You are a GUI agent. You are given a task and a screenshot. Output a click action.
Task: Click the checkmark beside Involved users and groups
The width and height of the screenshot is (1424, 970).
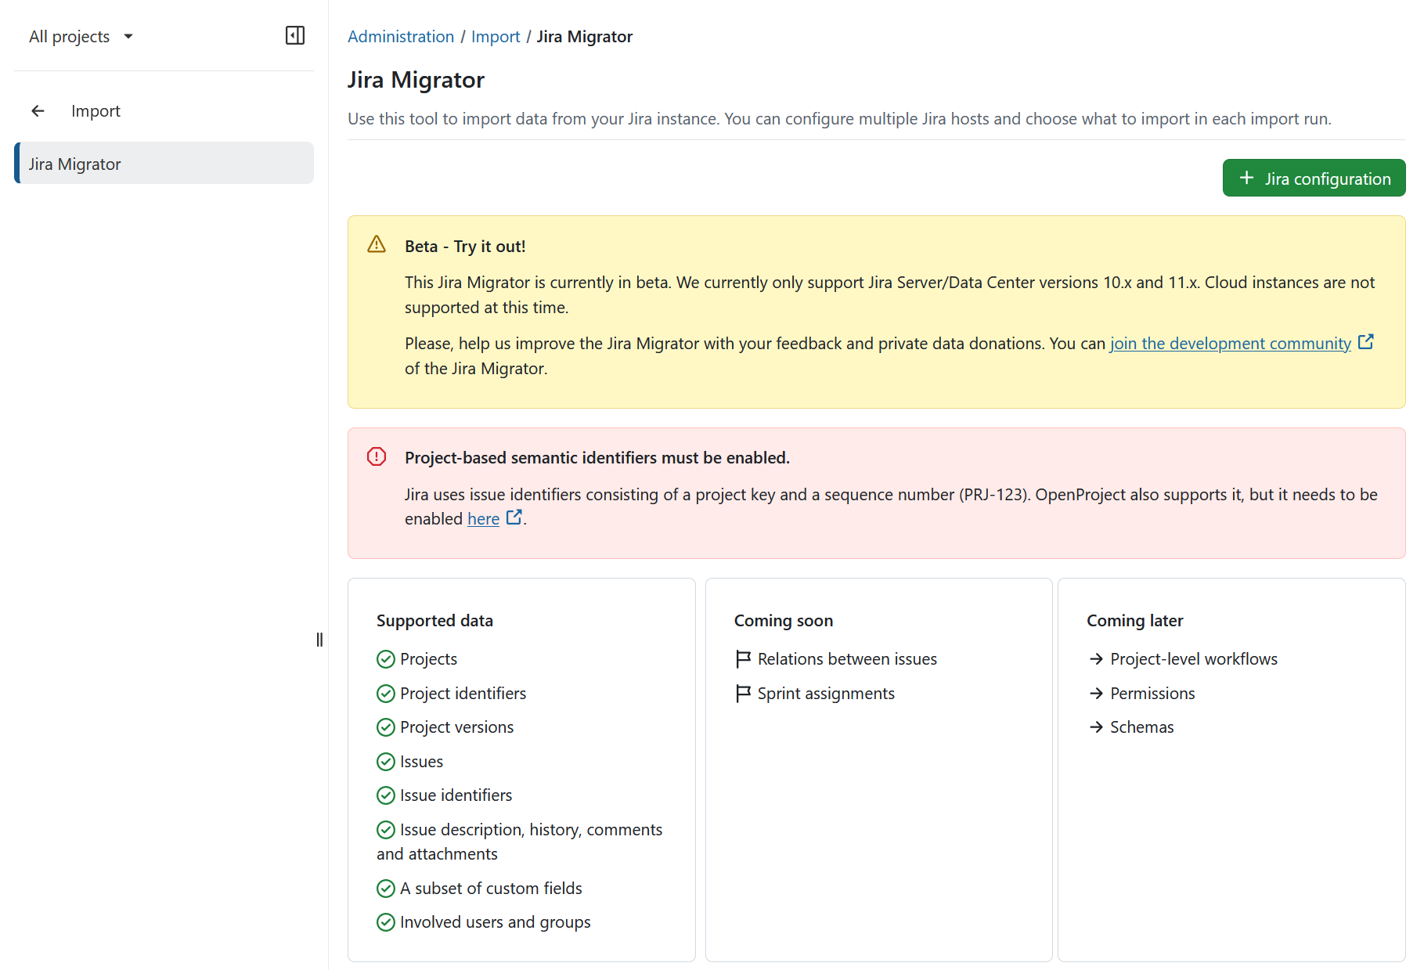pos(386,922)
